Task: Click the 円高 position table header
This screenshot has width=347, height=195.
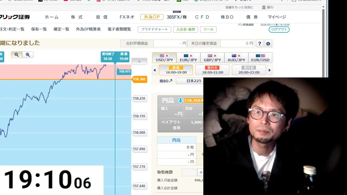Action: [176, 140]
